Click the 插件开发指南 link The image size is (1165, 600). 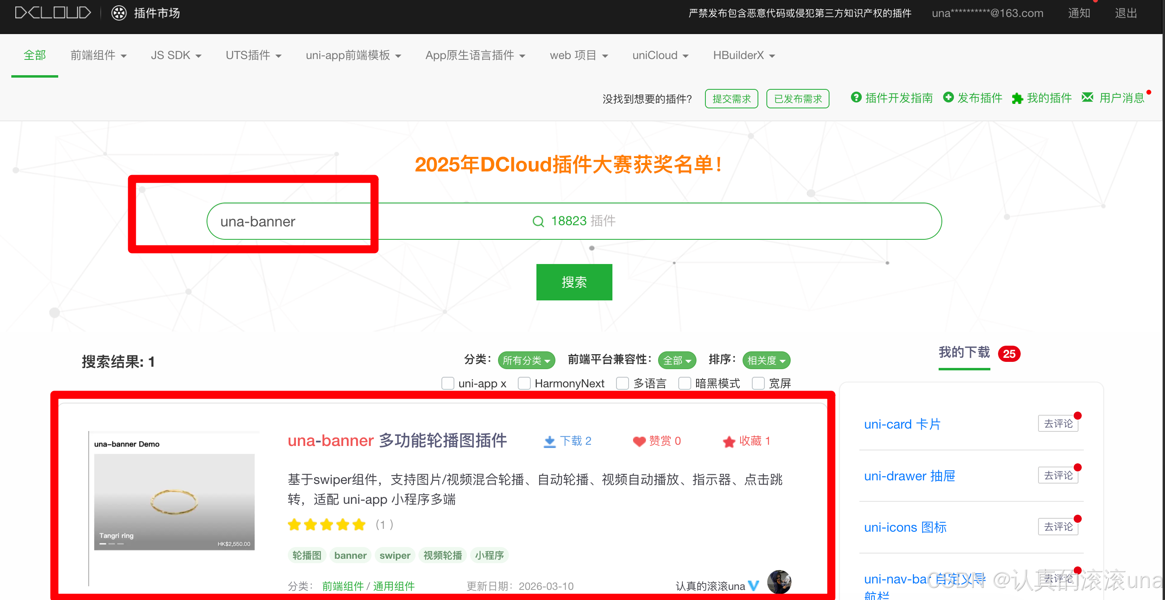click(x=898, y=98)
